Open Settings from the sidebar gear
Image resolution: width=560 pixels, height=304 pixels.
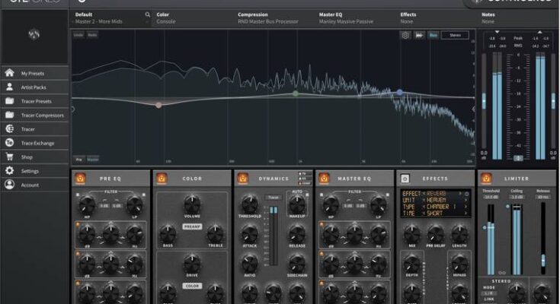pos(10,171)
